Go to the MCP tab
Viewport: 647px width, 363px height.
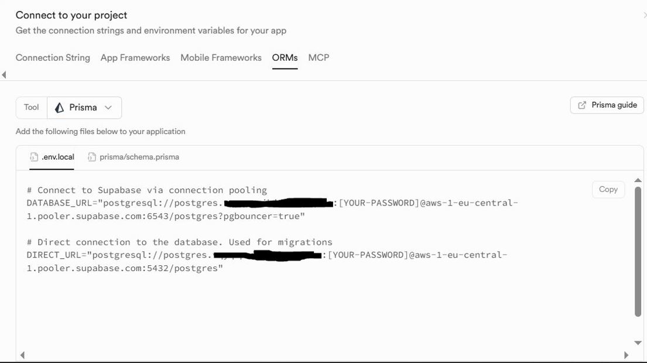319,57
